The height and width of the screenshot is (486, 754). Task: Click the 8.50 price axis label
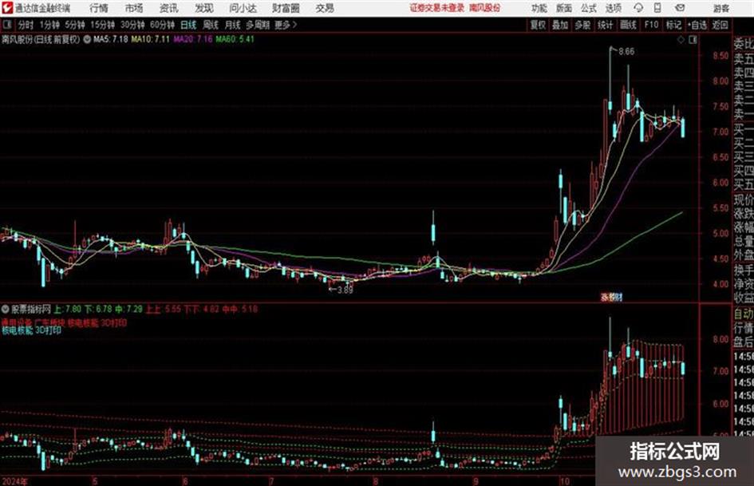720,56
